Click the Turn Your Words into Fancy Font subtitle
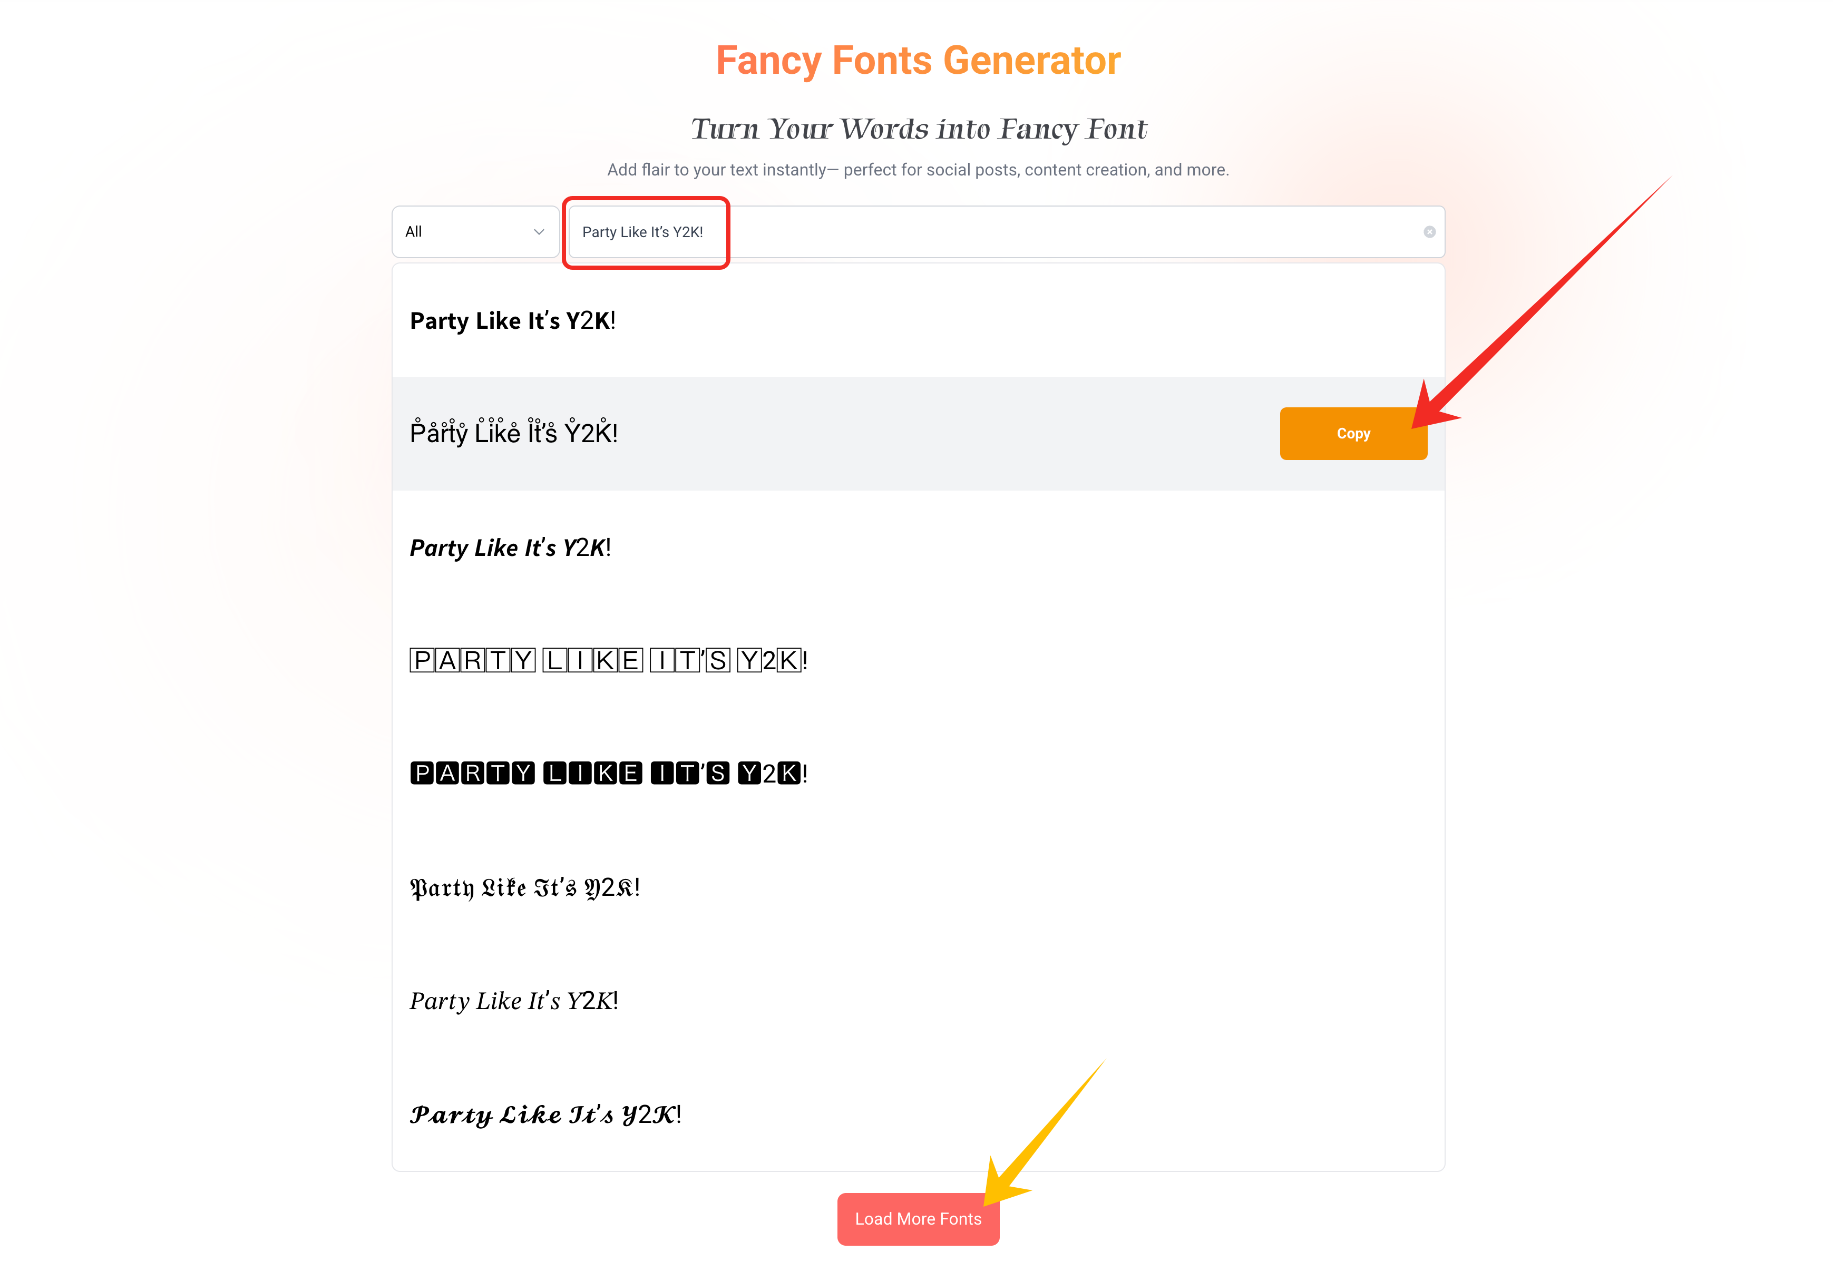This screenshot has height=1271, width=1833. pos(918,129)
